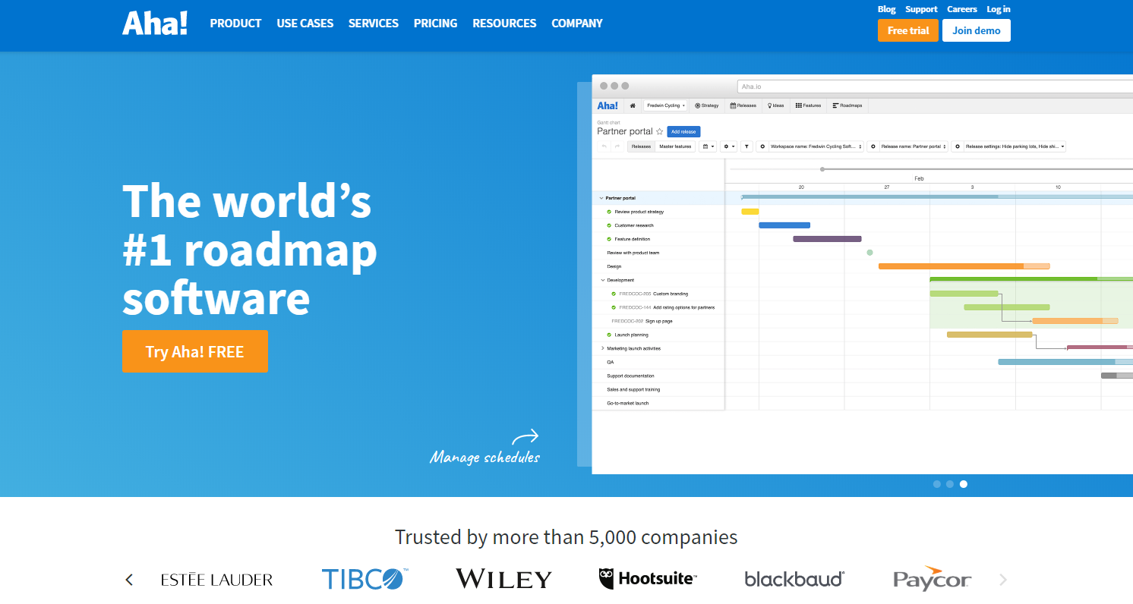The width and height of the screenshot is (1133, 604).
Task: Open the Features tab in the app screenshot
Action: click(x=809, y=105)
